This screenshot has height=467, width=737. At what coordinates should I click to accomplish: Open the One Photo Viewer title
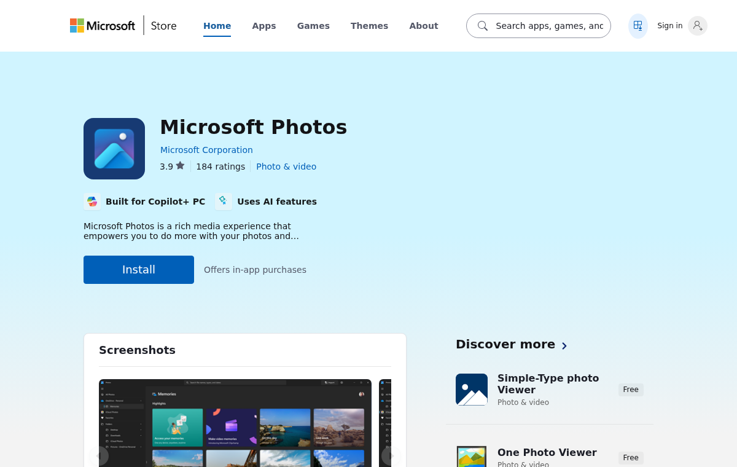click(547, 453)
